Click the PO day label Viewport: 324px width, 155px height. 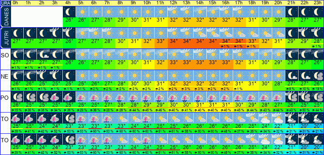click(5, 98)
